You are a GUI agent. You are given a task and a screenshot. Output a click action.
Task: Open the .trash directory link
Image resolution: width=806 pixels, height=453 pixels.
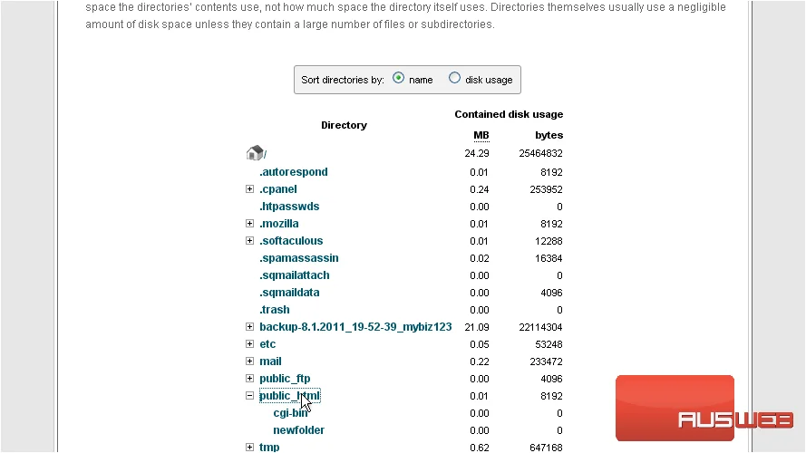[275, 310]
